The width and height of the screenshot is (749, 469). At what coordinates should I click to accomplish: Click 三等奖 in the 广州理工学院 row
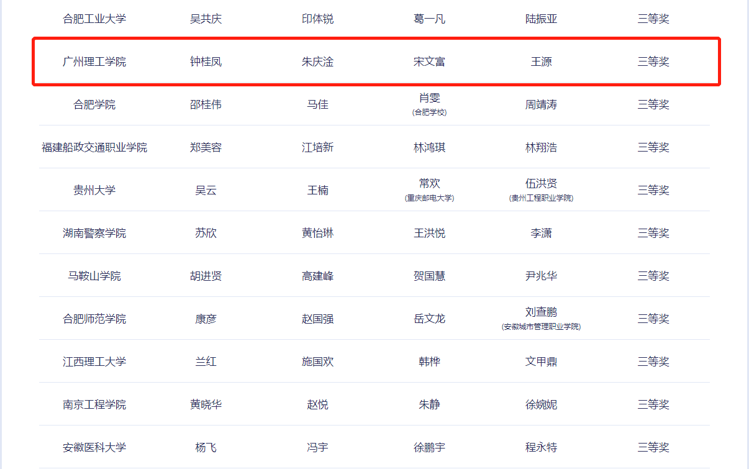[x=653, y=61]
